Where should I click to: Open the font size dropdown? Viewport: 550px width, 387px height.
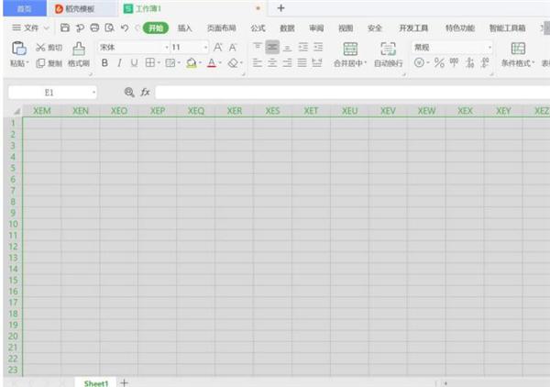click(x=205, y=48)
